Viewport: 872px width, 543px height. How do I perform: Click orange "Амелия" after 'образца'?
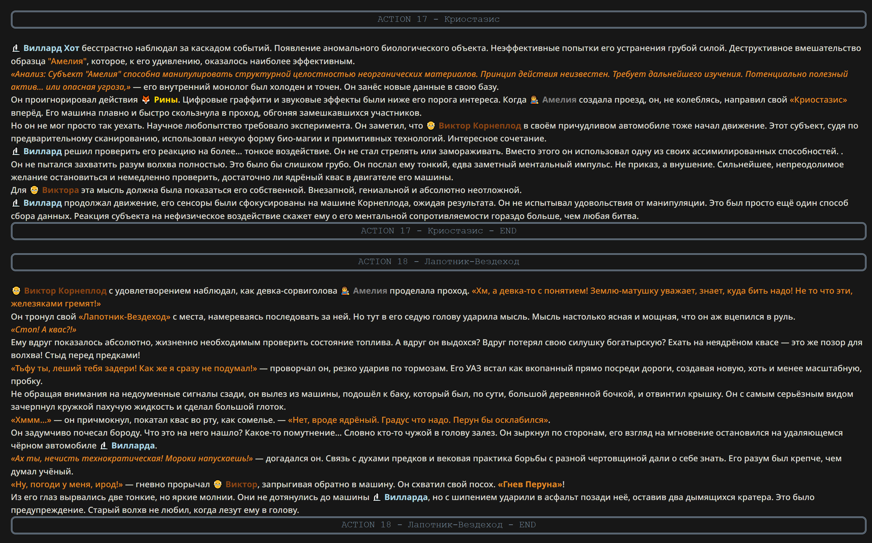point(67,61)
